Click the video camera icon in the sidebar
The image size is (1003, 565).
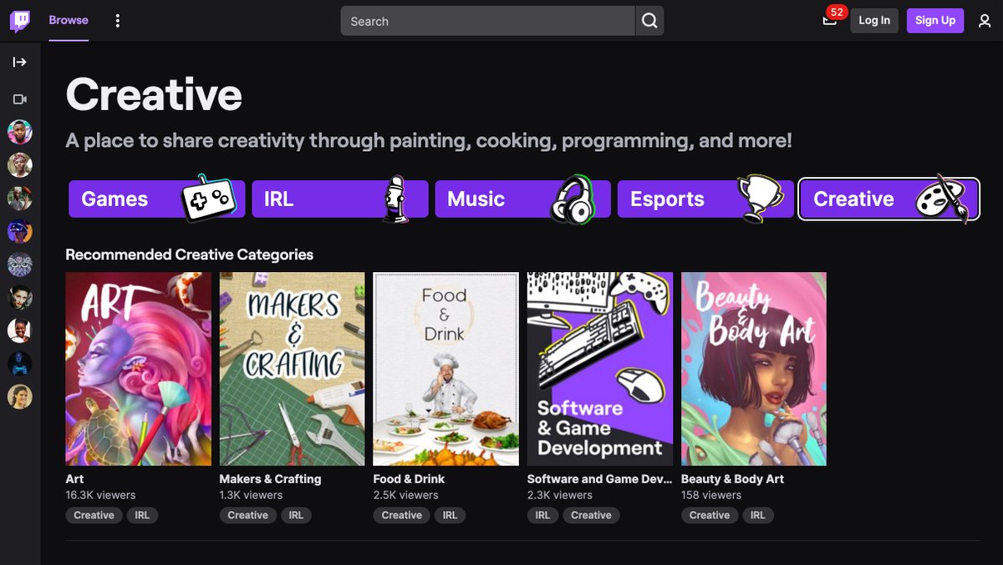point(18,98)
